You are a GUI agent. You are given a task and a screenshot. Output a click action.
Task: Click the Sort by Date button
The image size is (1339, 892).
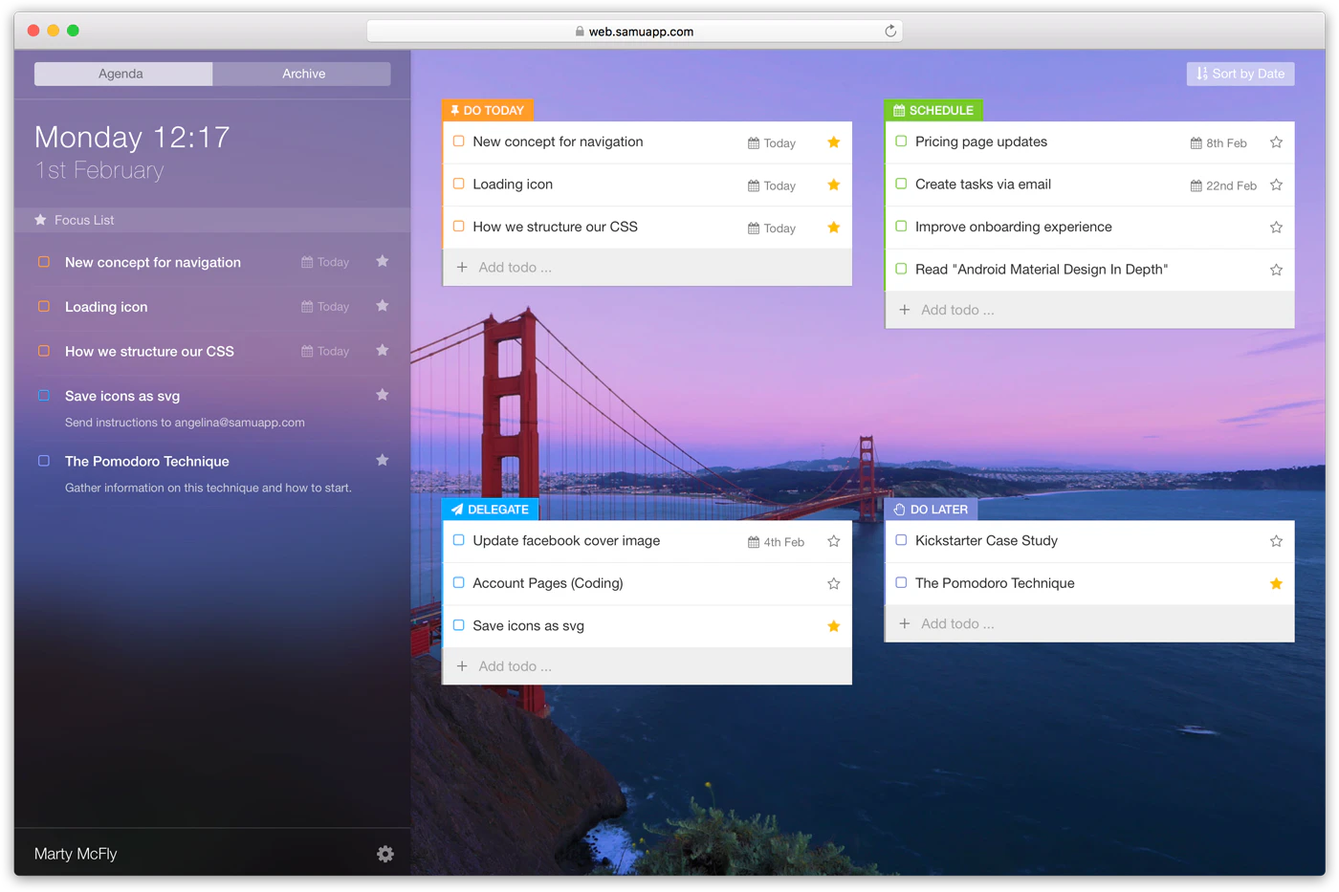click(x=1240, y=74)
